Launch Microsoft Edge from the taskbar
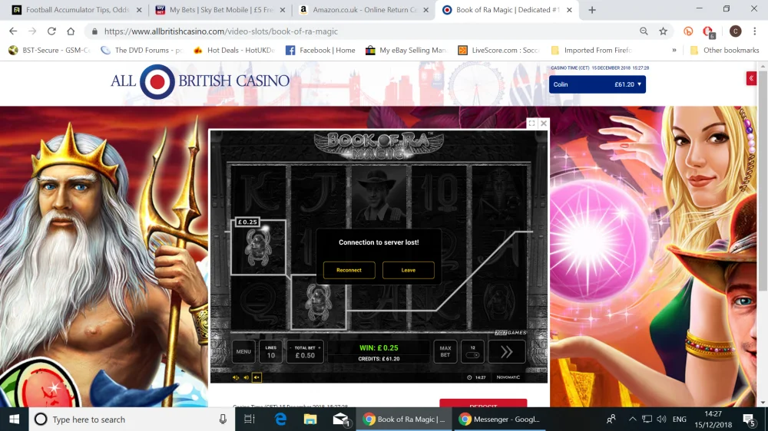The height and width of the screenshot is (431, 768). [x=280, y=419]
